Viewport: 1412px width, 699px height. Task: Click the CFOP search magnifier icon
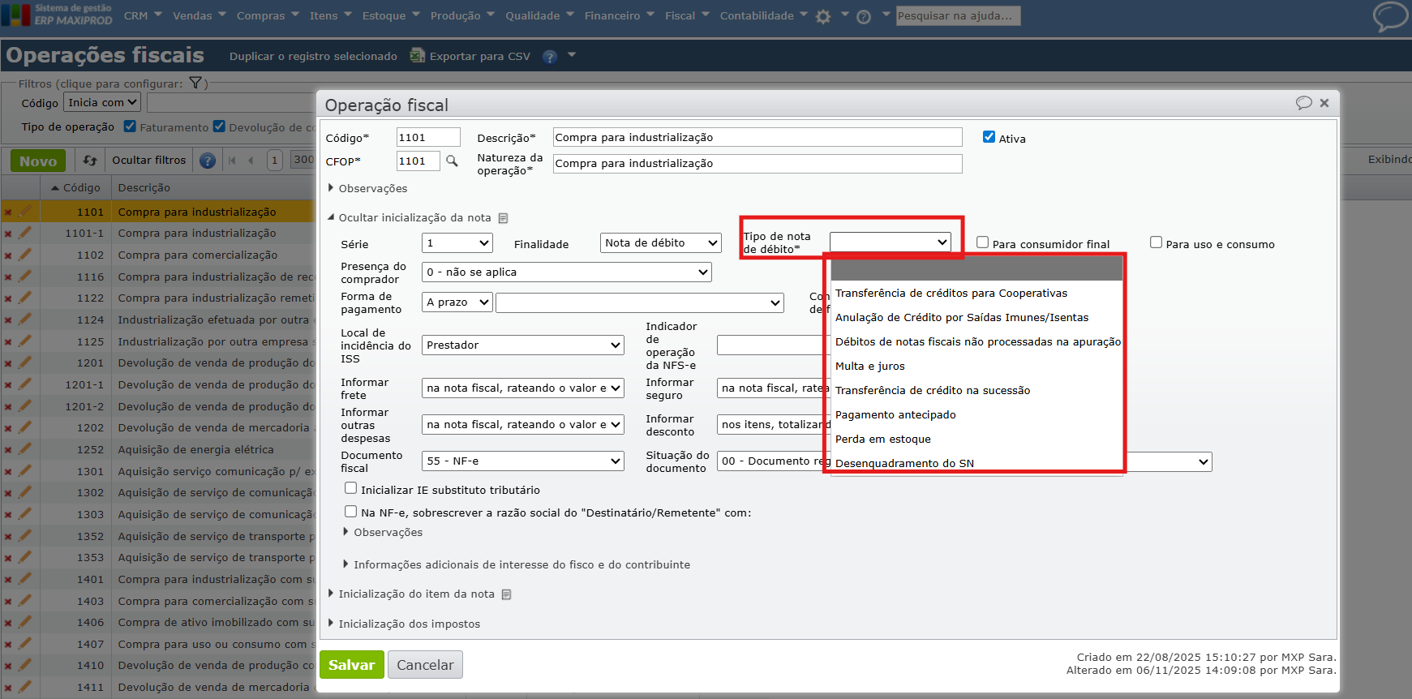[x=452, y=161]
